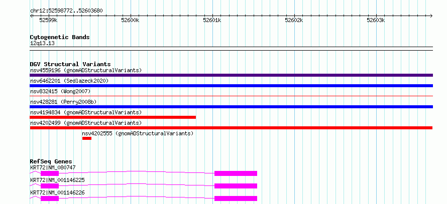
Task: Click the long red bar under nsv4202499
Action: 231,128
